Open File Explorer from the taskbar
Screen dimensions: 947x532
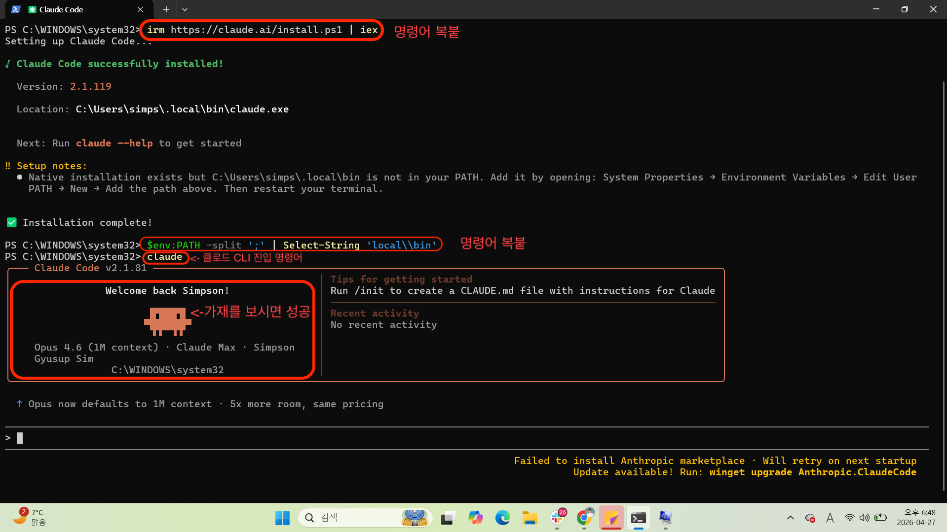click(x=530, y=518)
